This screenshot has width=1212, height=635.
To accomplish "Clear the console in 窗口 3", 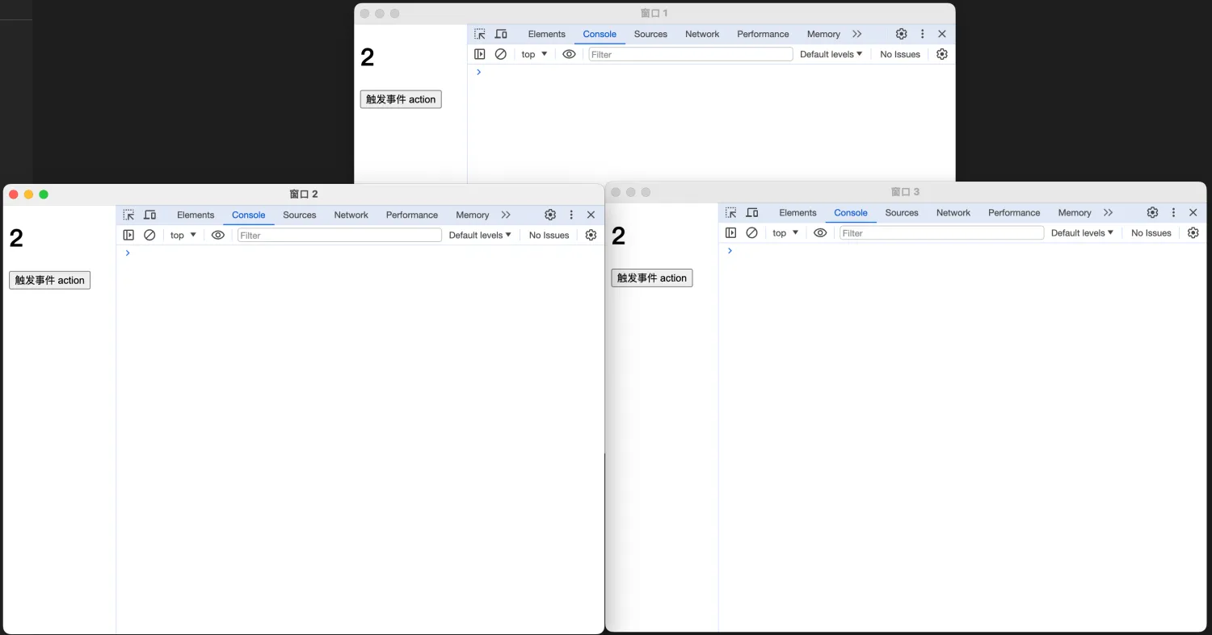I will pos(751,232).
